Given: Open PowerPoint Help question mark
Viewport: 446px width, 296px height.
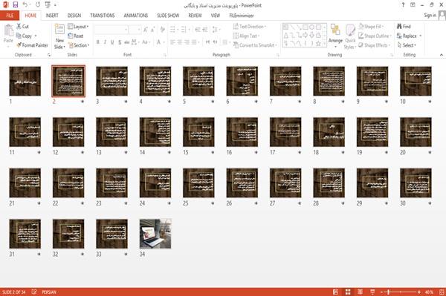Looking at the screenshot, I should pyautogui.click(x=403, y=5).
